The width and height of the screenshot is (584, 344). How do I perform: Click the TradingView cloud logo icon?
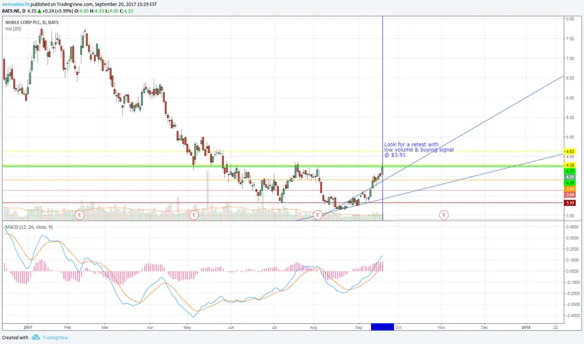coord(36,337)
